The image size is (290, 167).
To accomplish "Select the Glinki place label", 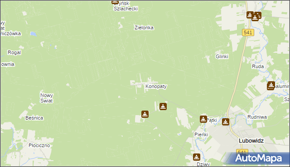I will tap(222, 56).
